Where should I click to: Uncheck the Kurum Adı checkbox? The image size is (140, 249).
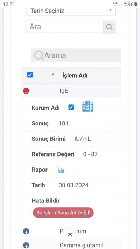coord(71,108)
